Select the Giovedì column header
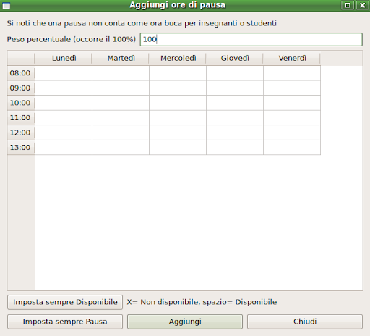The height and width of the screenshot is (336, 370). point(235,58)
